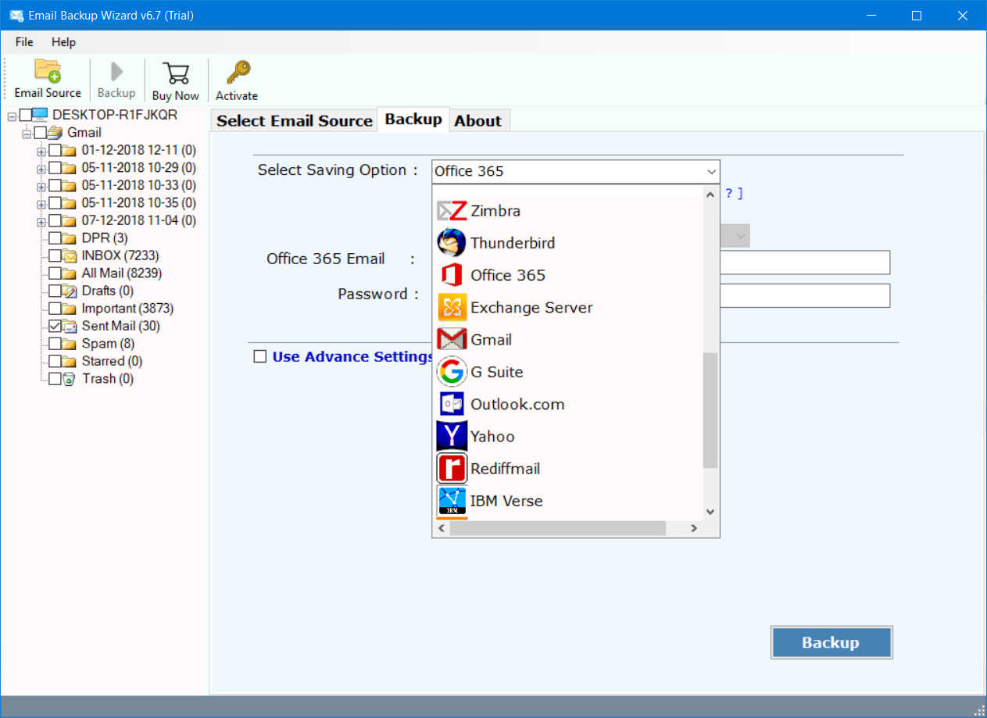The width and height of the screenshot is (987, 718).
Task: Select the DPR (3) folder label
Action: pos(105,238)
